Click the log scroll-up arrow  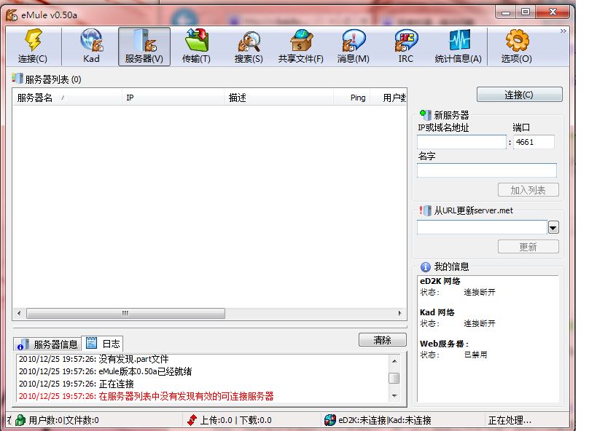point(394,360)
